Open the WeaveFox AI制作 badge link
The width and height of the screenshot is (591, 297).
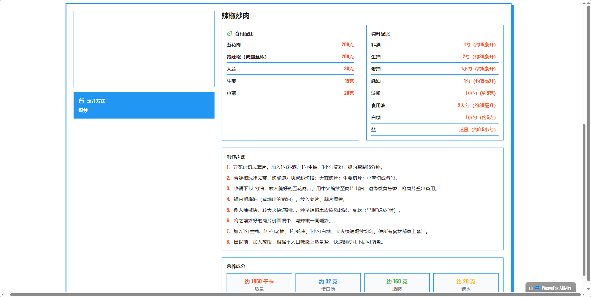551,288
